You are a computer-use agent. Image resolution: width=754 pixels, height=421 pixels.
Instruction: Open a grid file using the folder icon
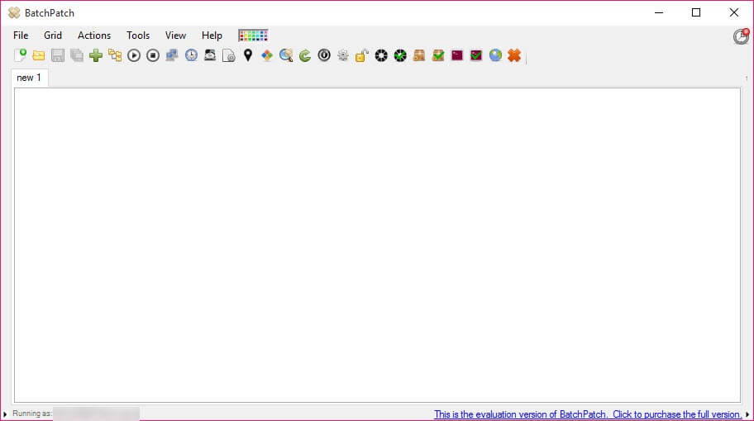(x=39, y=55)
